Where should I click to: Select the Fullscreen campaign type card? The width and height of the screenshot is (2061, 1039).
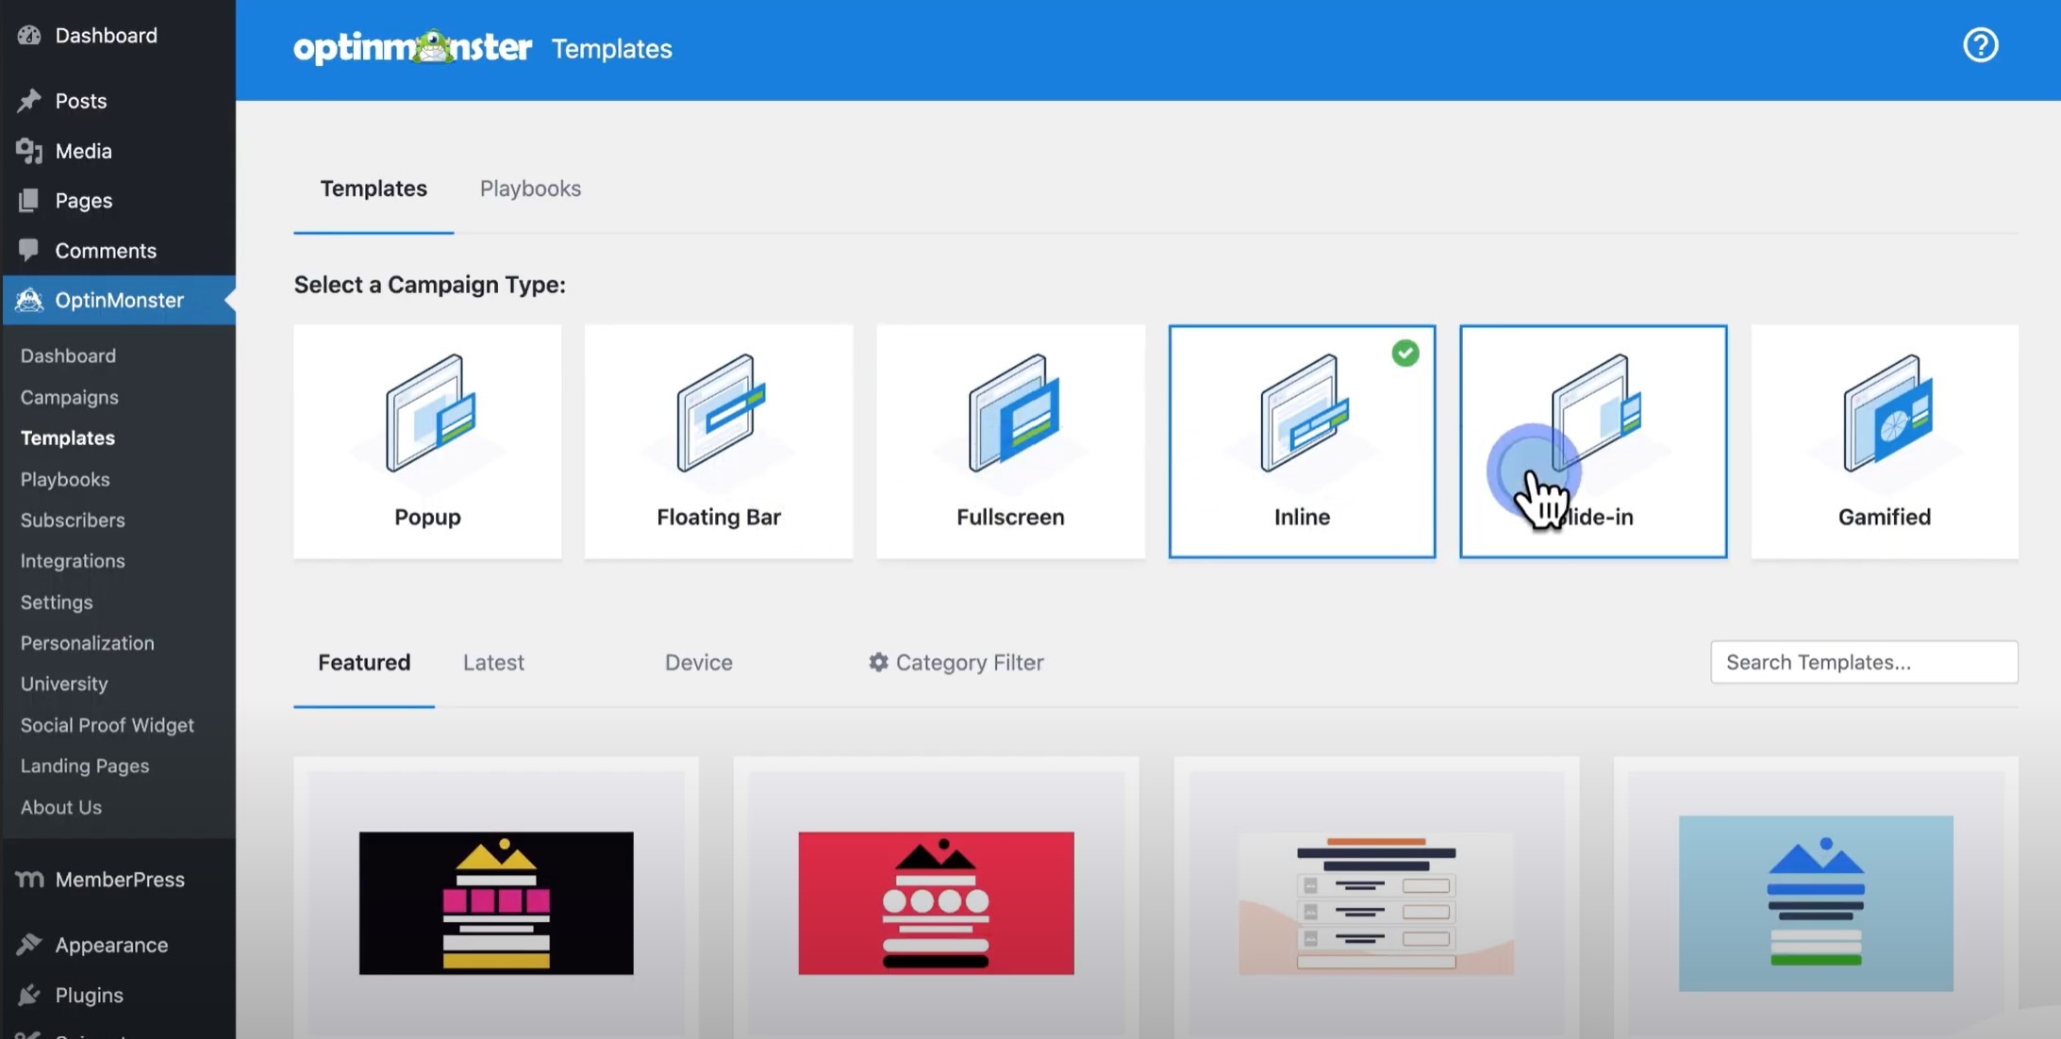(x=1009, y=441)
